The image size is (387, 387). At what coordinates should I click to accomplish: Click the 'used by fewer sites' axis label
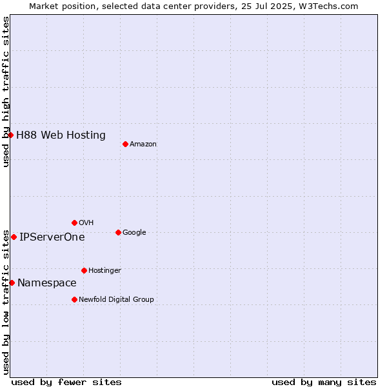(66, 382)
